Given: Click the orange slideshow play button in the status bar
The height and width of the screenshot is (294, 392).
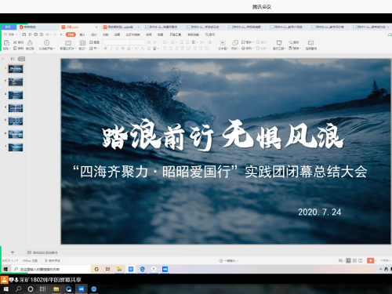Looking at the screenshot, I should [x=370, y=260].
